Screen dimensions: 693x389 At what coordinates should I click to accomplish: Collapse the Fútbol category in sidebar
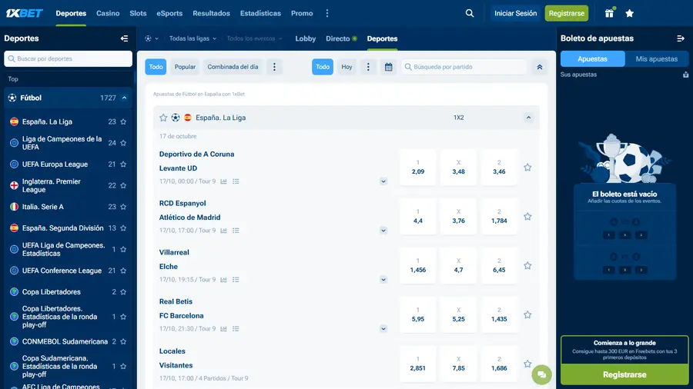[124, 98]
